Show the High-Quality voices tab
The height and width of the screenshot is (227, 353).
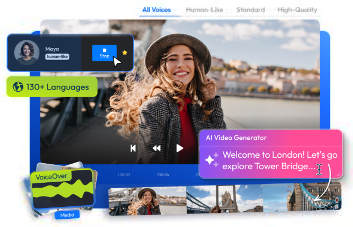pyautogui.click(x=297, y=10)
